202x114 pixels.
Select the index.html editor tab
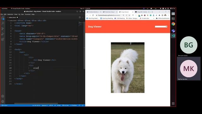[12, 17]
